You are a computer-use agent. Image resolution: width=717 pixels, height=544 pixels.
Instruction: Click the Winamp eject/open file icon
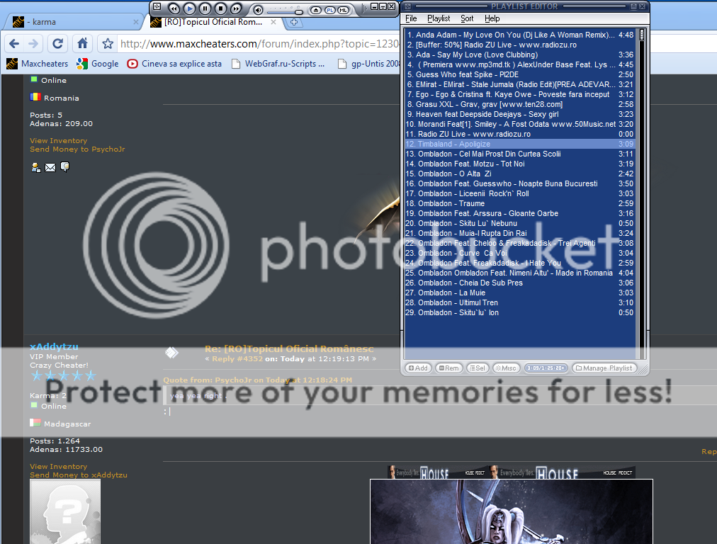pos(316,10)
